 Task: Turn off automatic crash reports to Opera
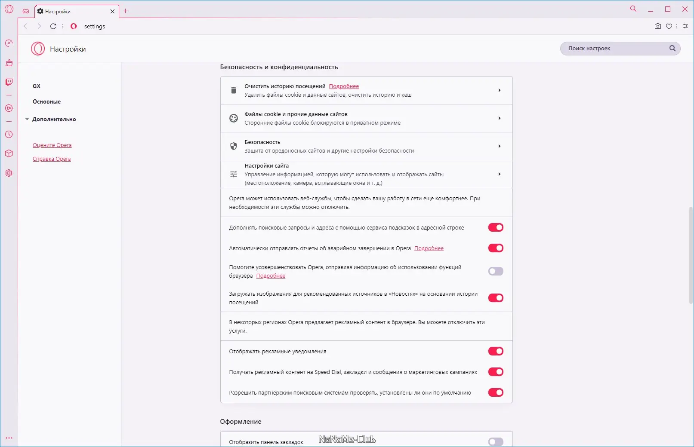coord(496,248)
